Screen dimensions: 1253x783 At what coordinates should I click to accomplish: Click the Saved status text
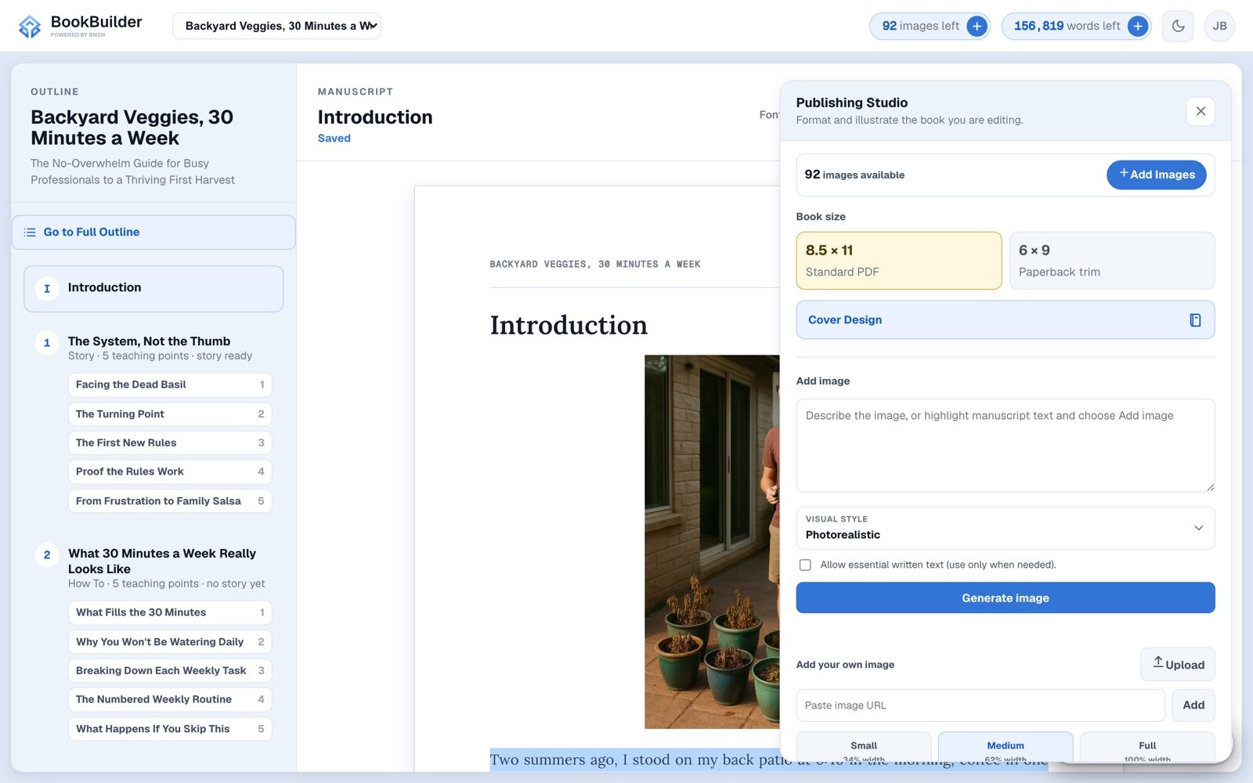(x=334, y=139)
